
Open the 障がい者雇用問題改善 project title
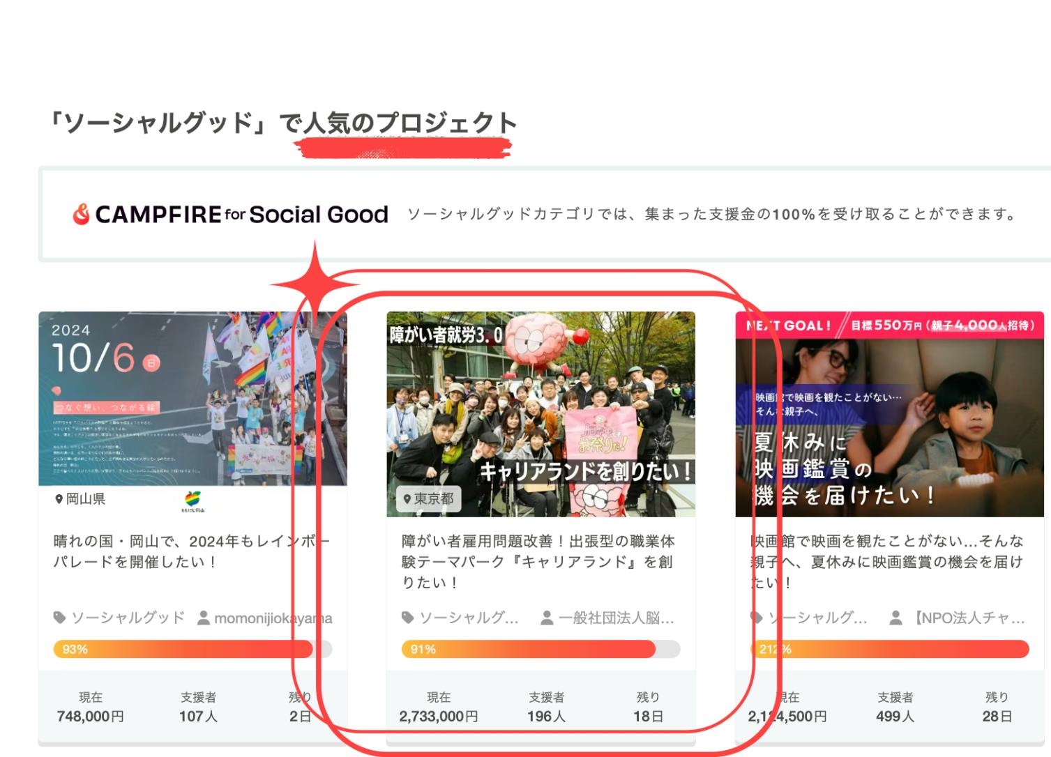538,561
